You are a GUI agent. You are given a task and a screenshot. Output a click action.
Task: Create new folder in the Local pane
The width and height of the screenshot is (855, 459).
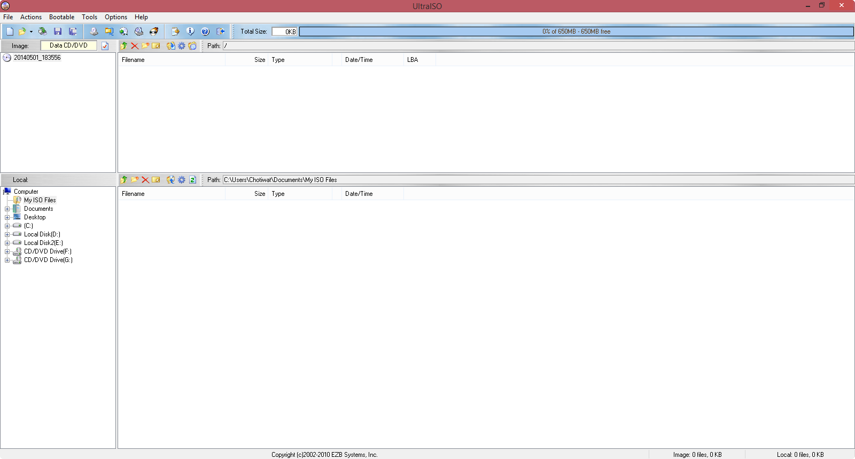click(135, 180)
